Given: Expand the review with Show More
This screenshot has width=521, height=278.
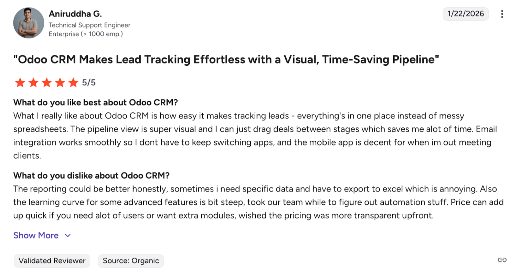Looking at the screenshot, I should 36,235.
